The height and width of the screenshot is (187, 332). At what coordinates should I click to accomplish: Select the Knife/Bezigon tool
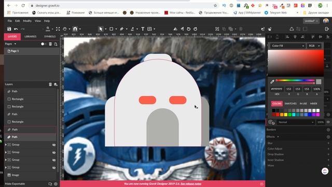point(132,29)
